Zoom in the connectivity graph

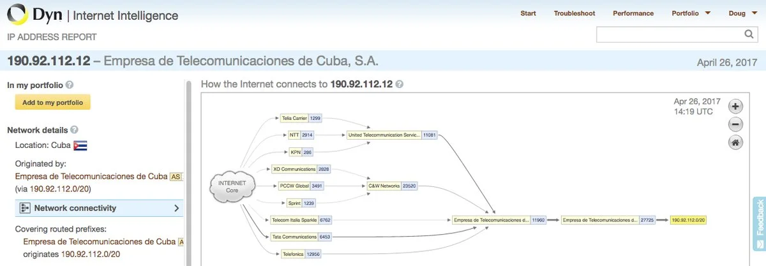(735, 107)
